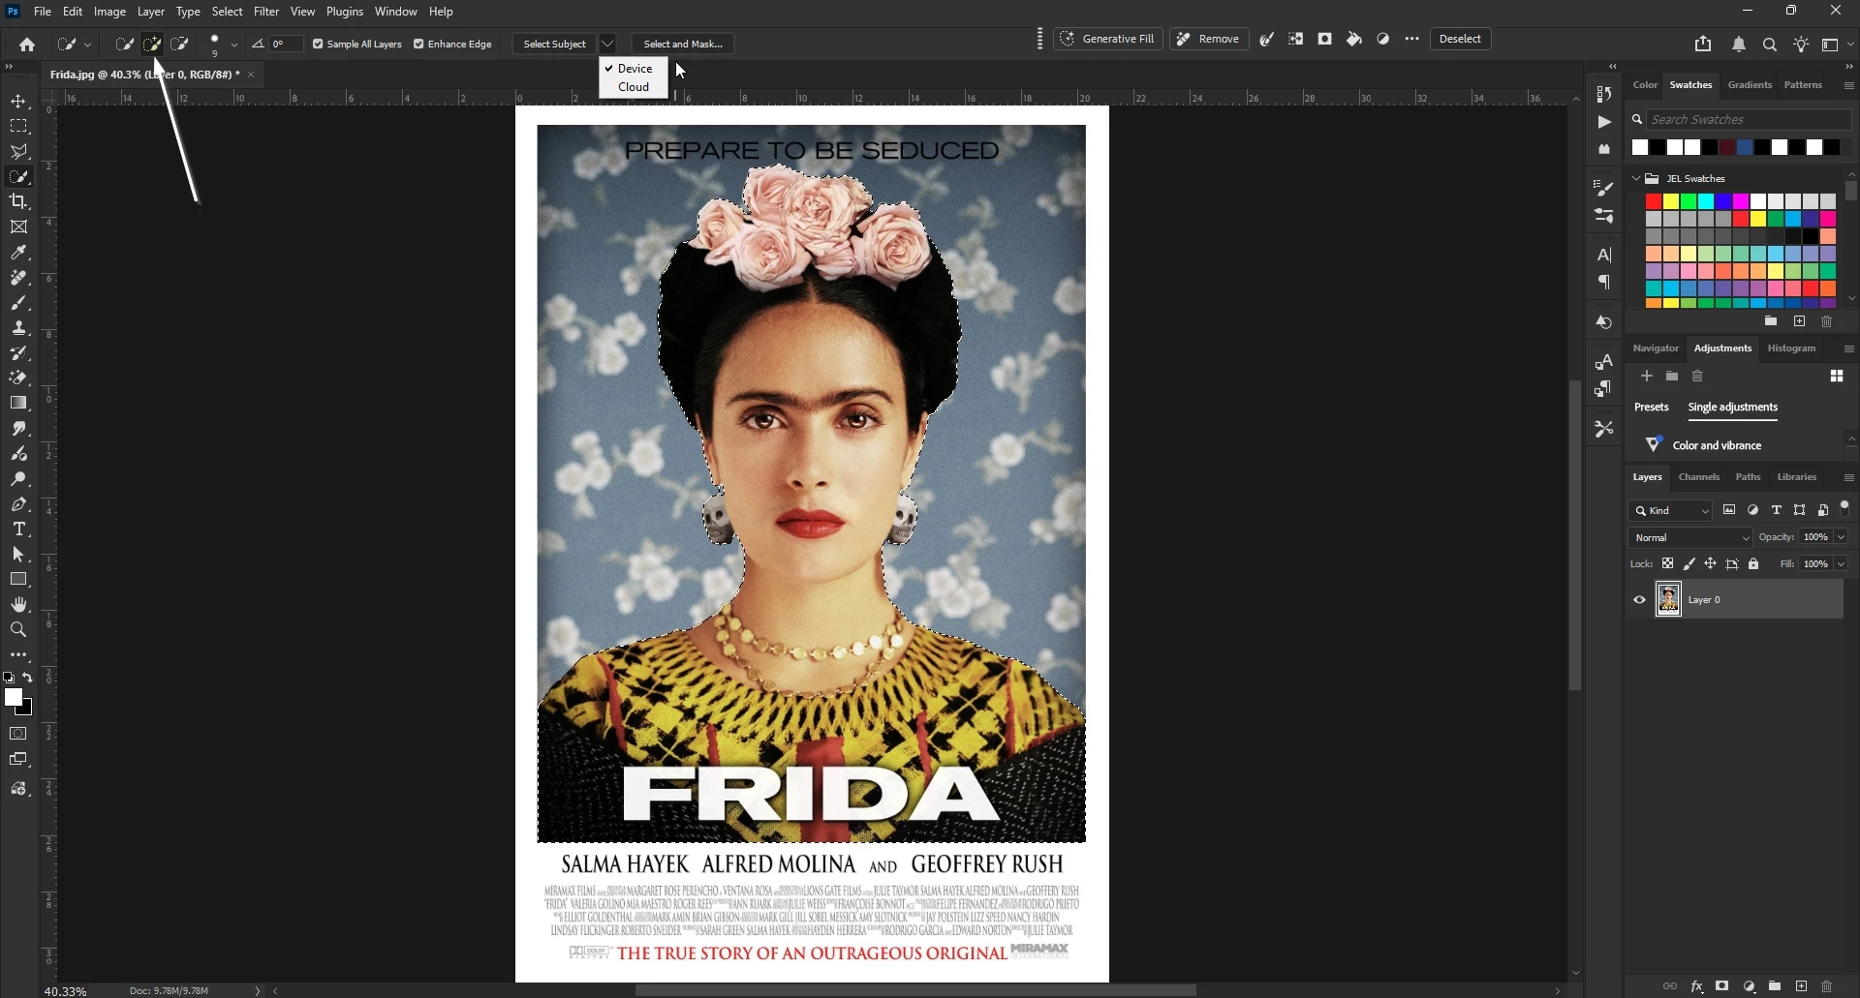The image size is (1860, 998).
Task: Show the Presets adjustments list
Action: tap(1651, 408)
